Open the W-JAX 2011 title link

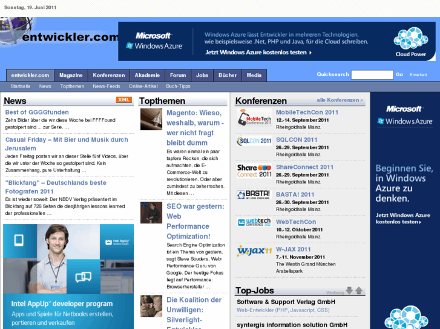[x=294, y=249]
